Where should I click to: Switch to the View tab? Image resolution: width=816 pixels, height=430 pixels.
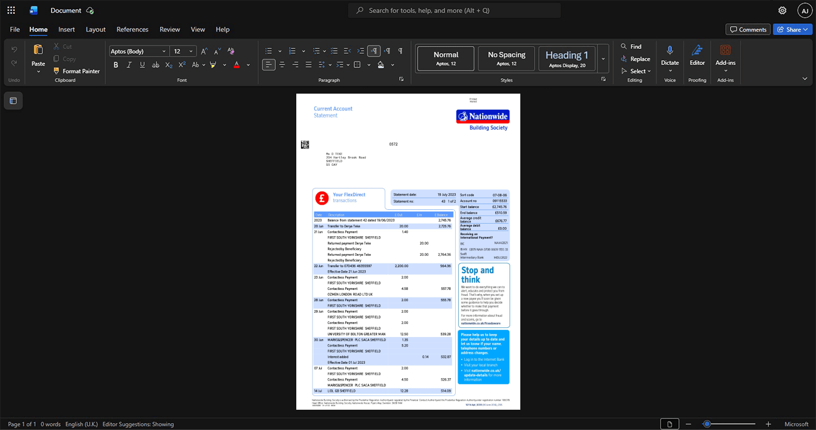(x=198, y=29)
